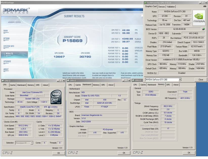
Task: Open Mainboard tab in CPU-Z Processor window
Action: pos(21,85)
